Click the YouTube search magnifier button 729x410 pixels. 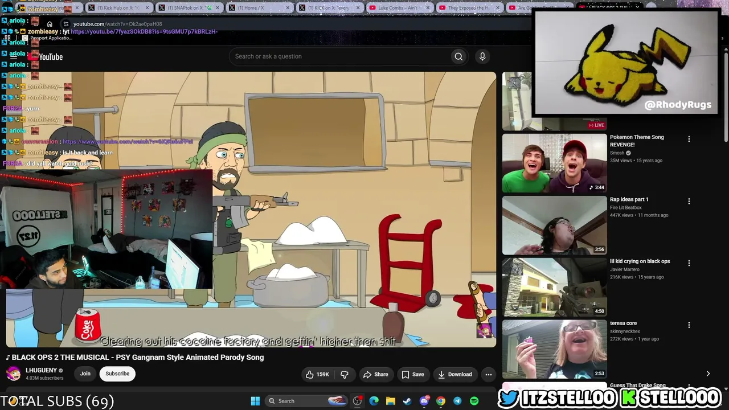pos(458,56)
